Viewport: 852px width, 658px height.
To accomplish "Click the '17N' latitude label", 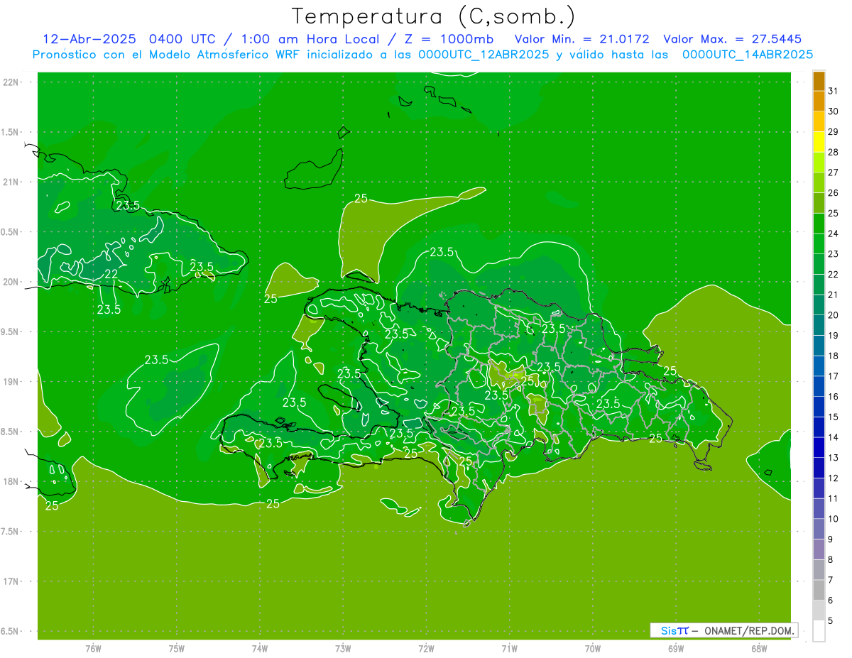I will click(11, 581).
